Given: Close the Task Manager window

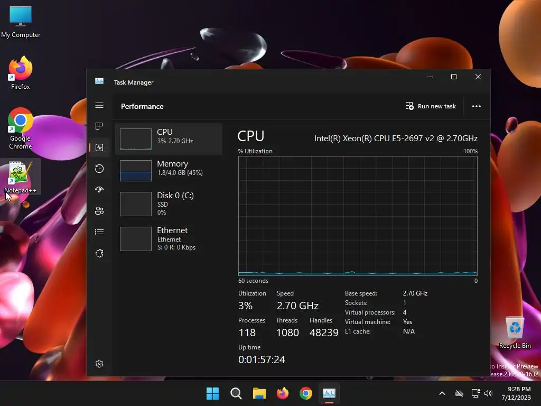Looking at the screenshot, I should pos(478,77).
